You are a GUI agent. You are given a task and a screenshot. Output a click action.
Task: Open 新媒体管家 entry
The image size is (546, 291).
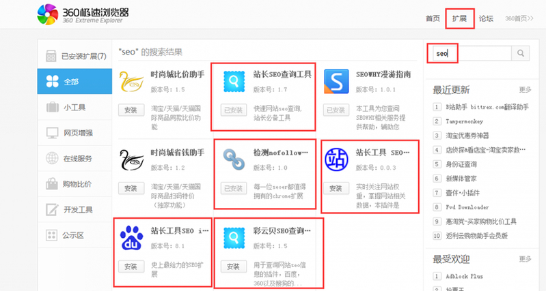pyautogui.click(x=461, y=179)
